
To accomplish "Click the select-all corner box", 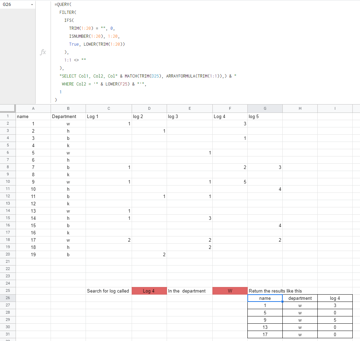I will 8,108.
